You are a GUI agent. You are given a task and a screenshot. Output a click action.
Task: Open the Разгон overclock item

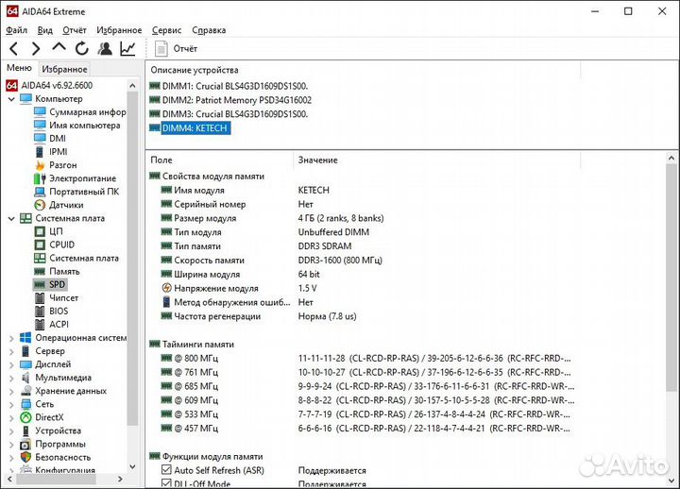[x=55, y=165]
